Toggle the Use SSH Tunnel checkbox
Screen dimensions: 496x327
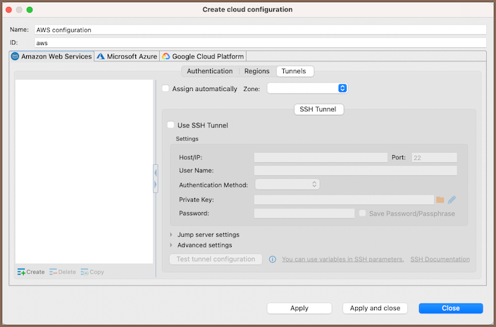point(170,125)
